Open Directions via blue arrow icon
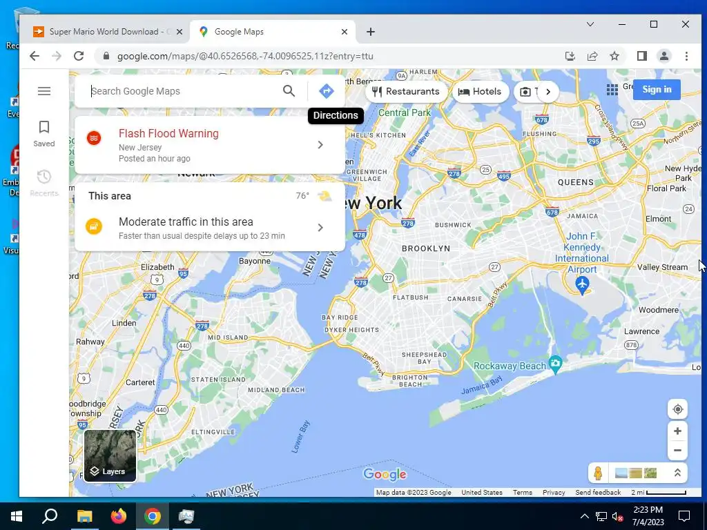The width and height of the screenshot is (707, 530). pos(327,91)
